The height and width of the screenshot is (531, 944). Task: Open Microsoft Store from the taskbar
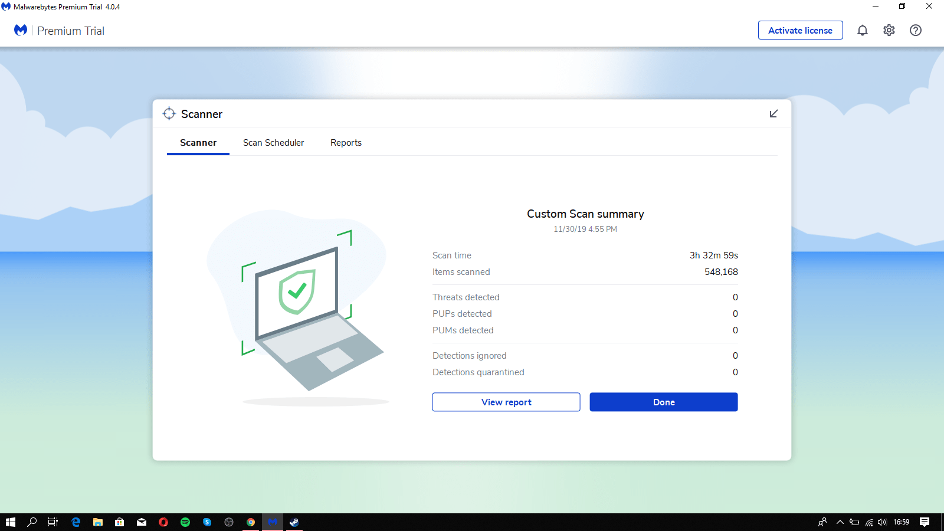point(120,522)
